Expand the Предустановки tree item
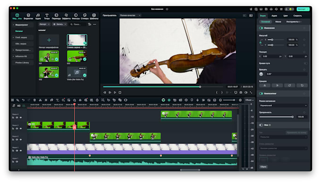This screenshot has height=183, width=321. [x=13, y=50]
